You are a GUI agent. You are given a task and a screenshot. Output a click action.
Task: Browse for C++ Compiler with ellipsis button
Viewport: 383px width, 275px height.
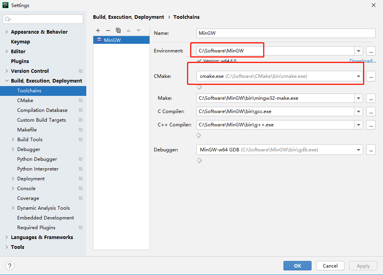(x=371, y=125)
